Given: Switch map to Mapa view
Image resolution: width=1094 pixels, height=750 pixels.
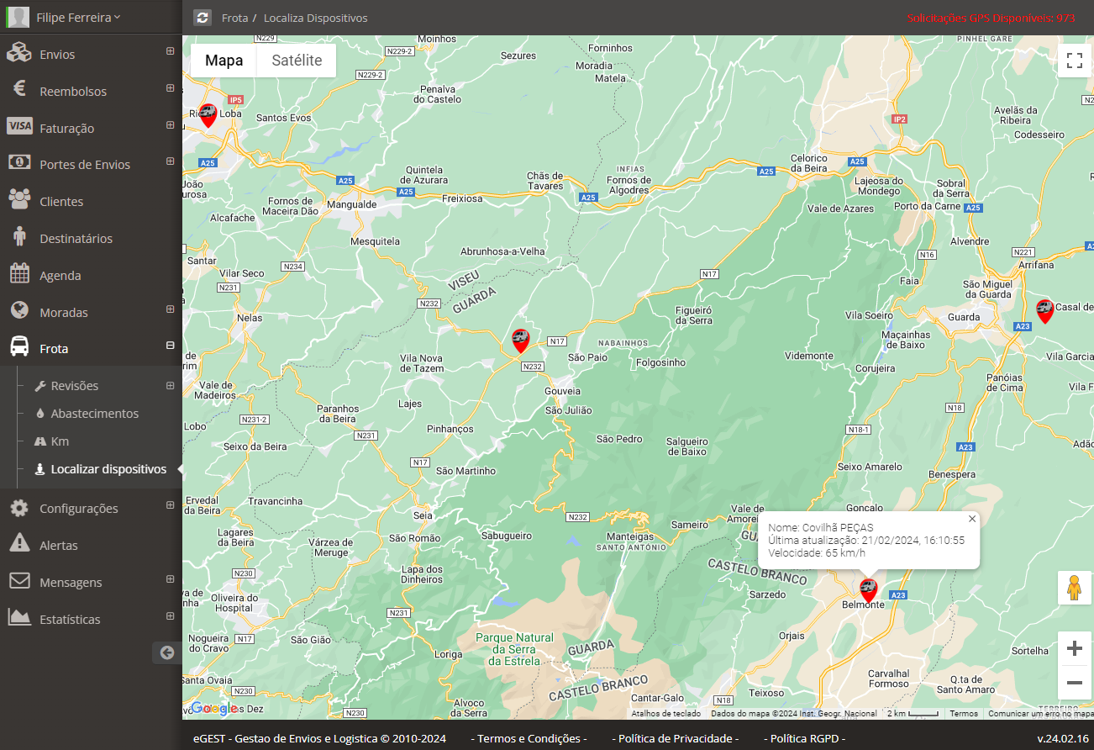Looking at the screenshot, I should click(224, 61).
